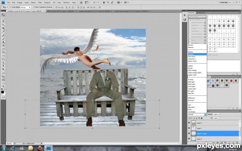Open Firefox from the taskbar
This screenshot has height=151, width=242.
click(x=40, y=148)
